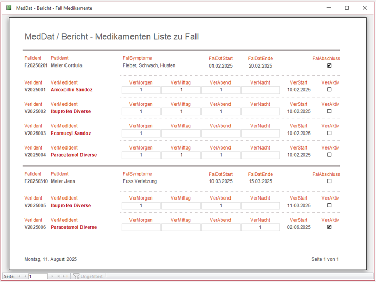Toggle FalAbschluss checkbox for Meier Jens
Screen dimensions: 376x282
click(329, 181)
